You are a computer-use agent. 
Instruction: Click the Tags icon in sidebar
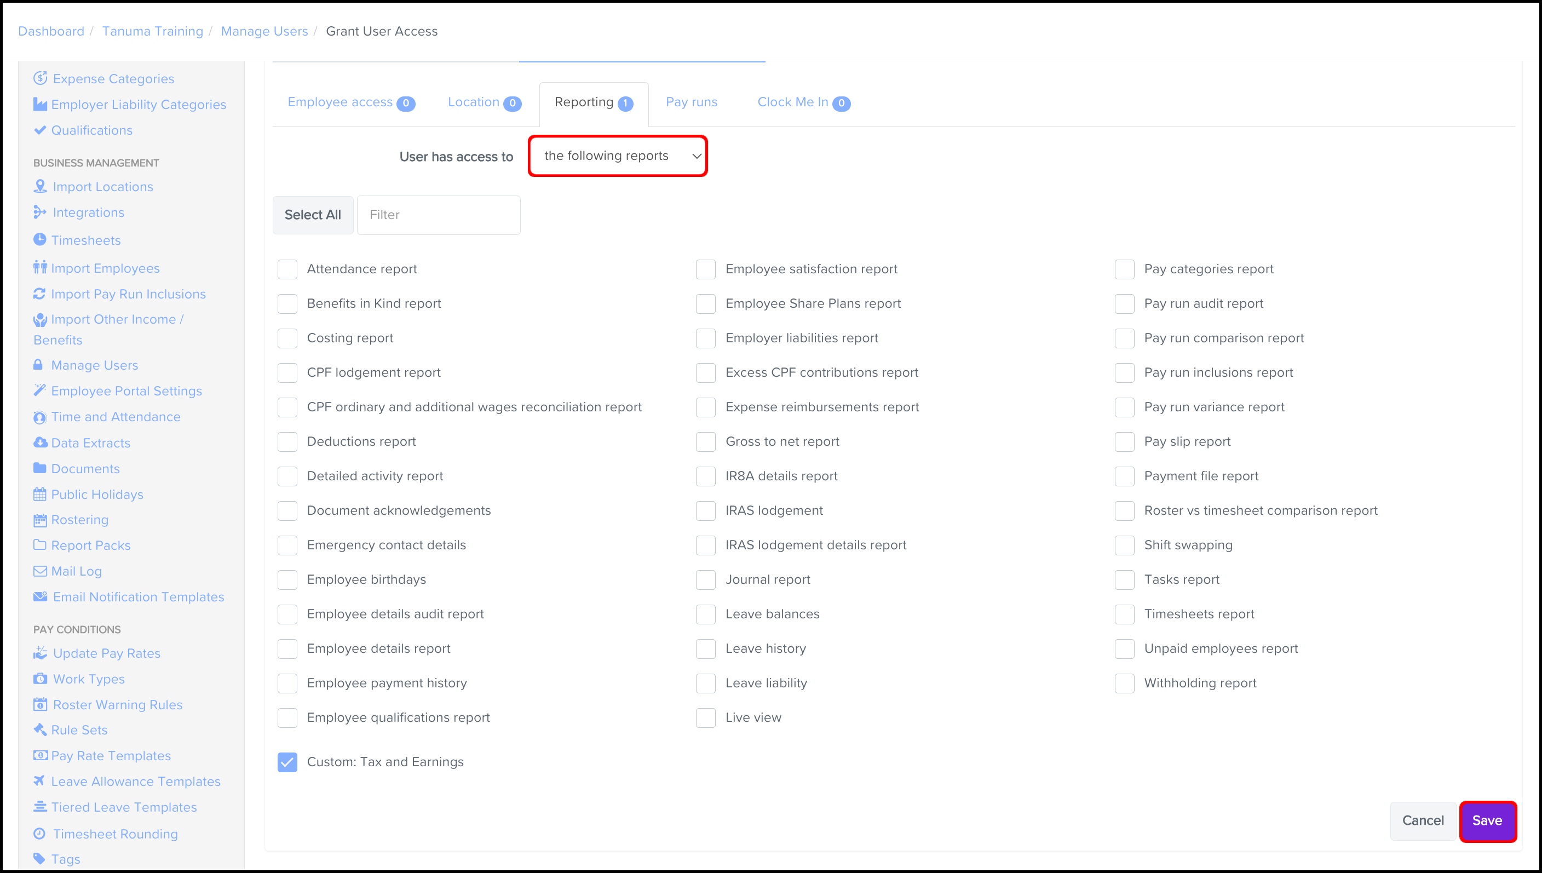coord(39,859)
